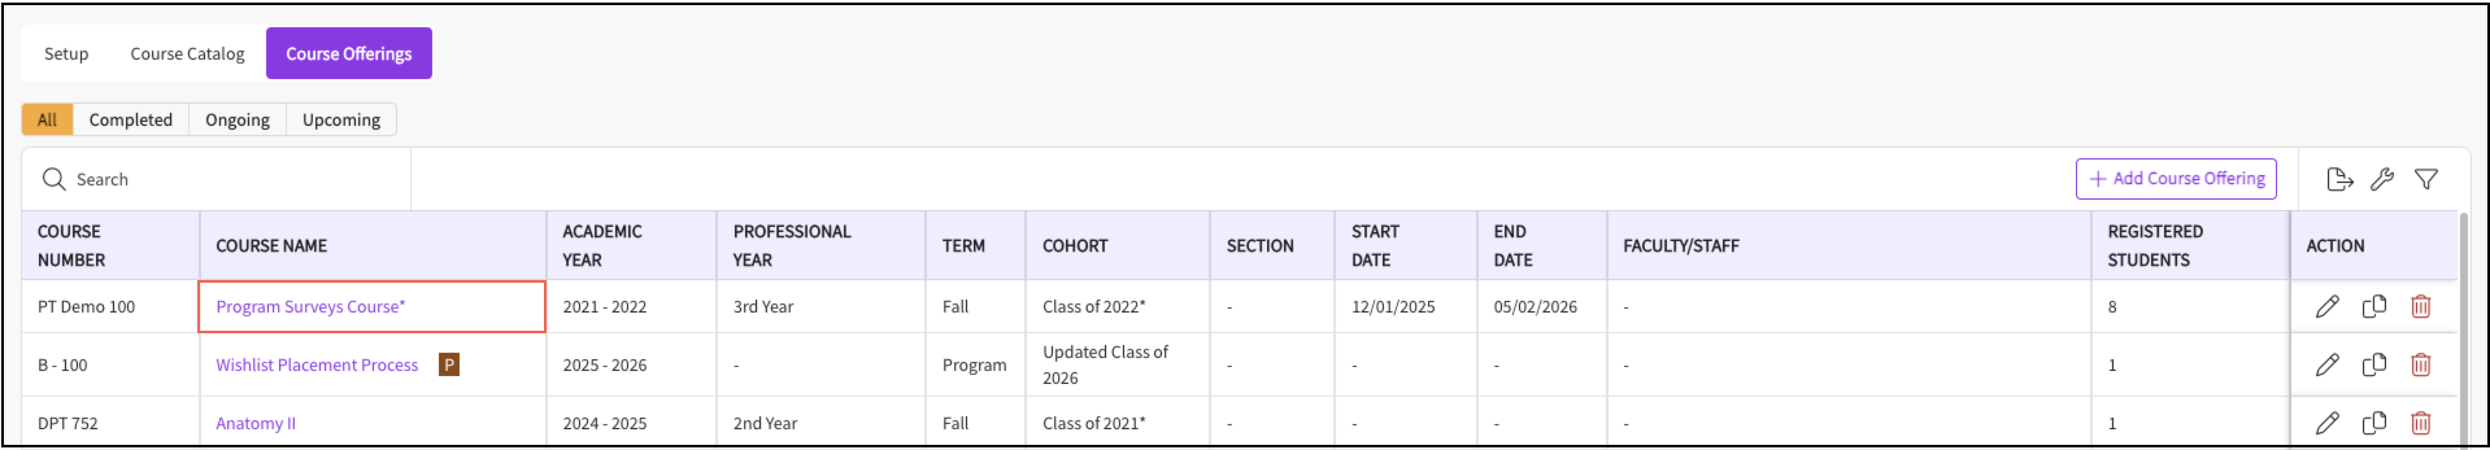
Task: Delete the PT Demo 100 course offering
Action: (x=2421, y=307)
